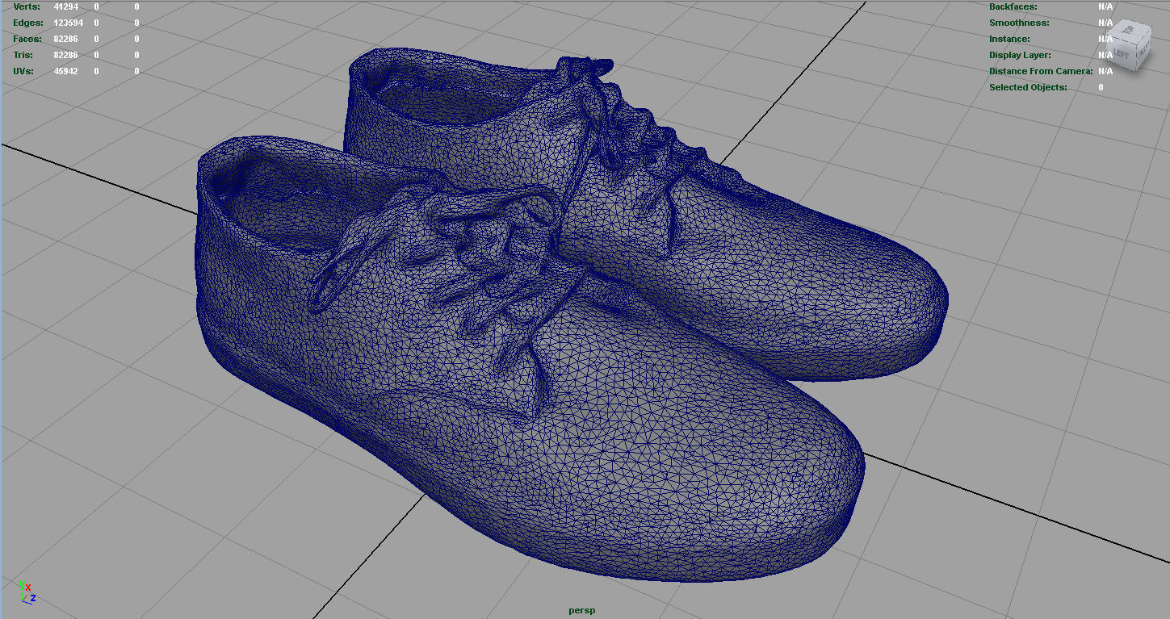
Task: Click the edge count value 123594
Action: [x=69, y=23]
